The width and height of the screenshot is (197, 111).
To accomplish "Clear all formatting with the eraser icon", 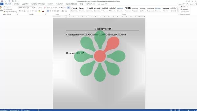I will [x=45, y=8].
